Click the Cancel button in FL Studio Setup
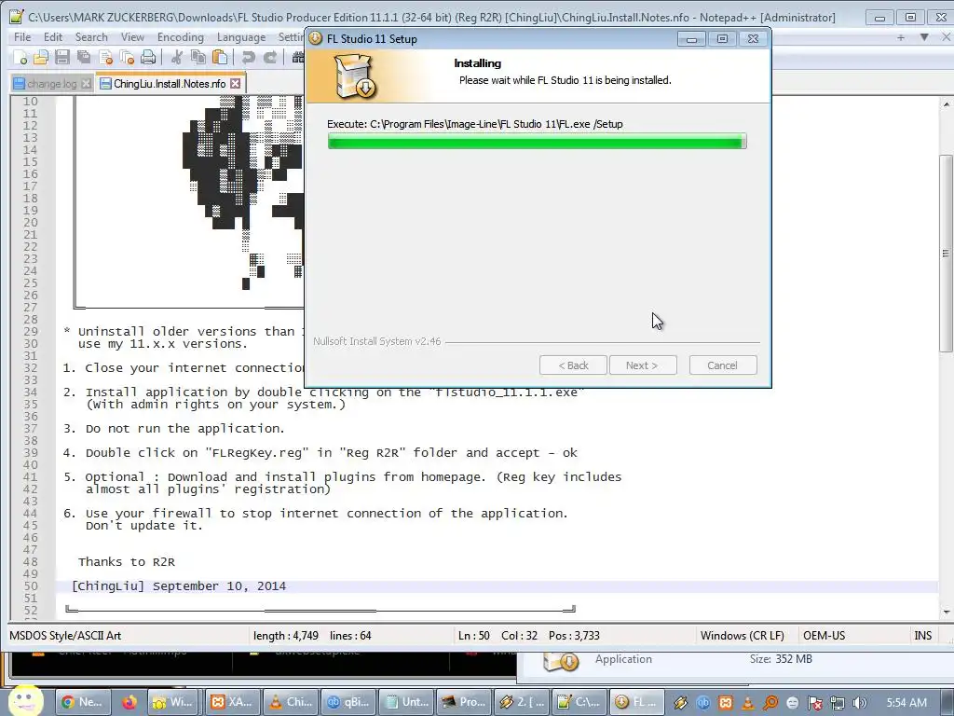This screenshot has width=954, height=716. (723, 365)
